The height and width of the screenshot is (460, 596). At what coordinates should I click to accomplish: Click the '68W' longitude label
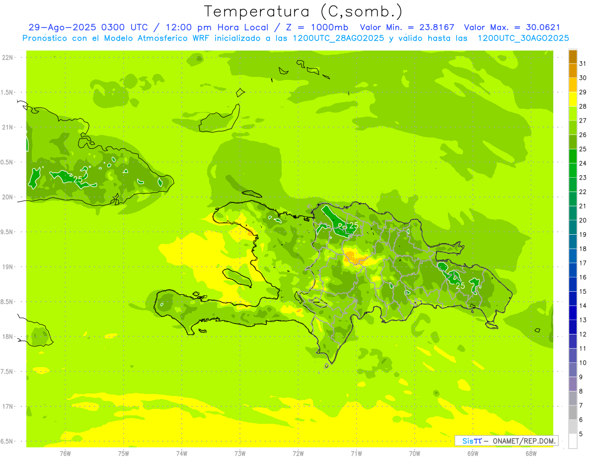coord(531,454)
